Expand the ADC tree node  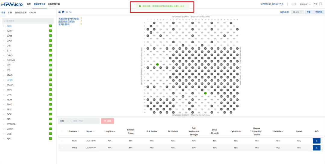click(x=4, y=26)
